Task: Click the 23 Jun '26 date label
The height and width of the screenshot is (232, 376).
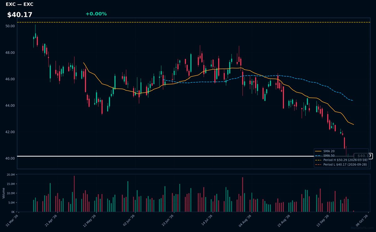Action: pos(168,220)
